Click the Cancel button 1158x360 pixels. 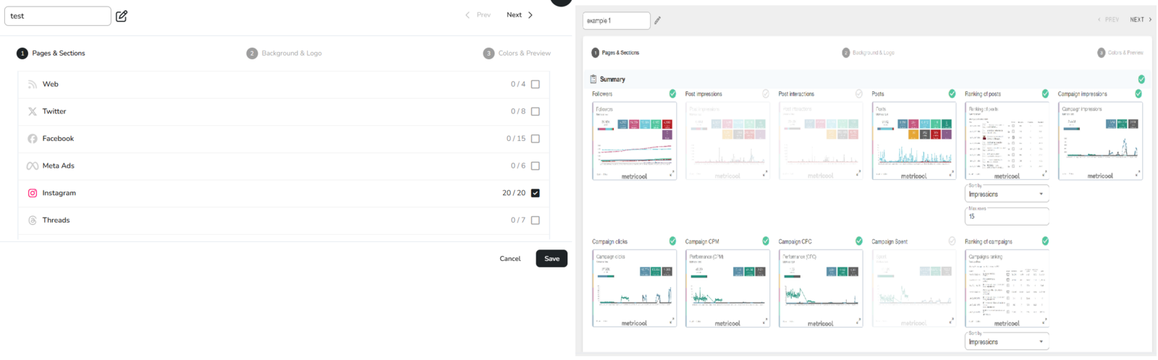[510, 259]
